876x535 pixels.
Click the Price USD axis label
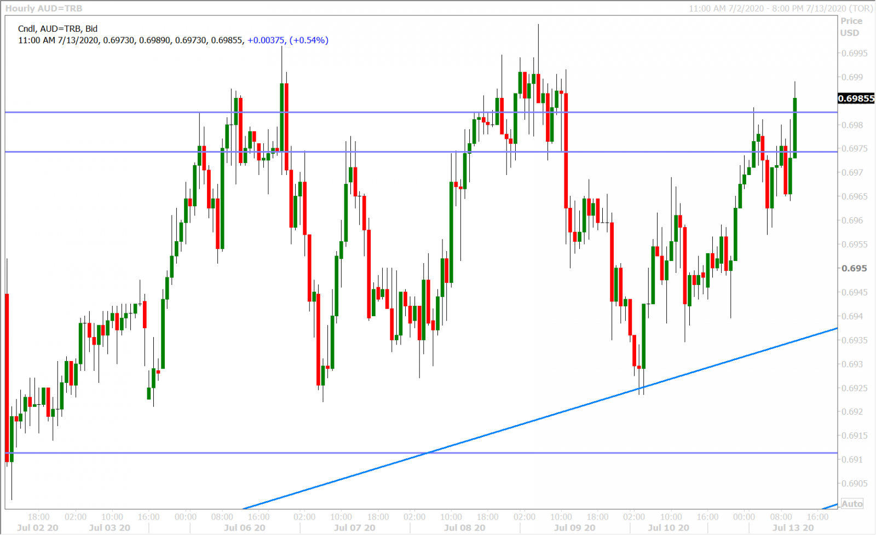click(x=851, y=27)
